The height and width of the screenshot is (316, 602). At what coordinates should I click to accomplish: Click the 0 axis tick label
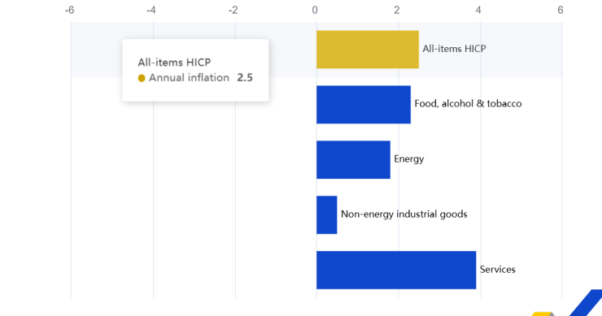click(315, 11)
